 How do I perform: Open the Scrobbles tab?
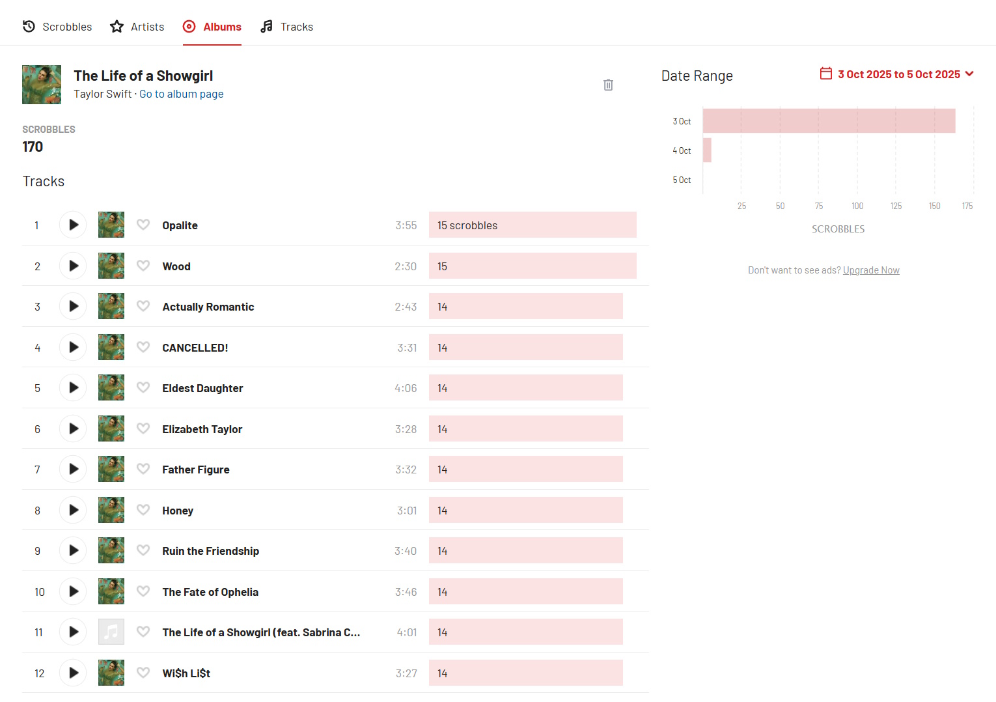tap(57, 27)
